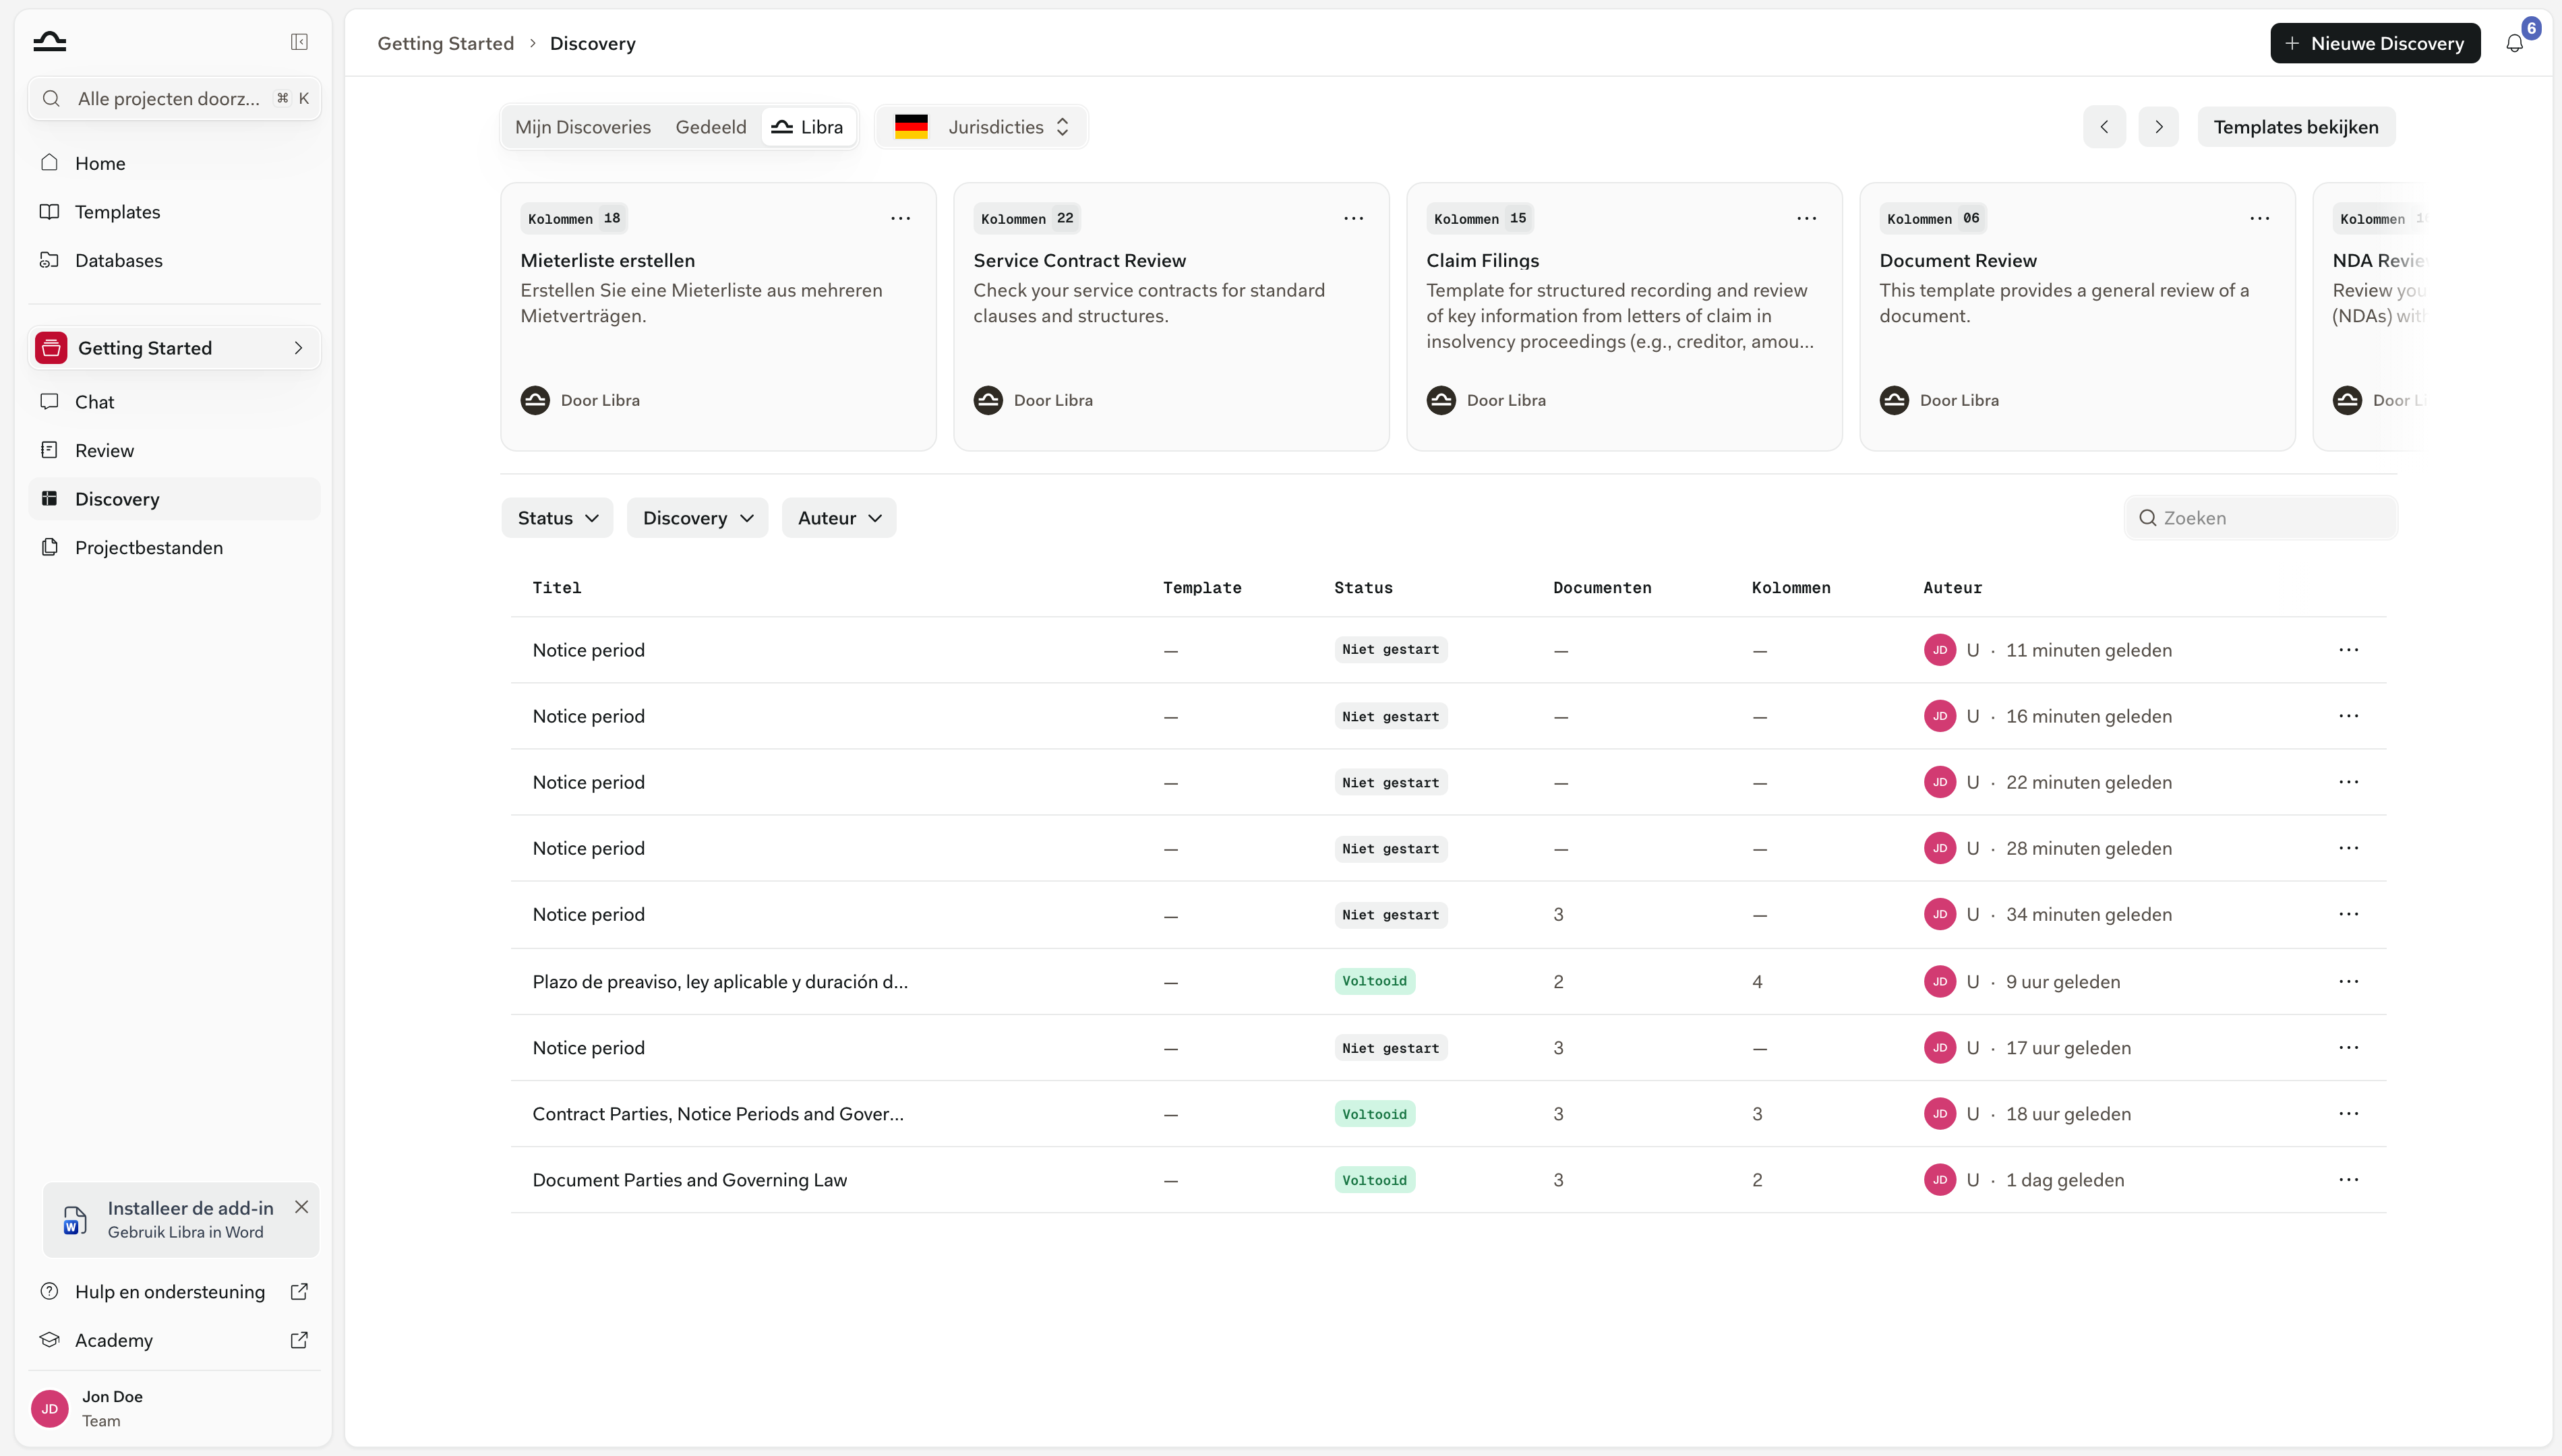
Task: Expand the Status filter dropdown
Action: [x=557, y=518]
